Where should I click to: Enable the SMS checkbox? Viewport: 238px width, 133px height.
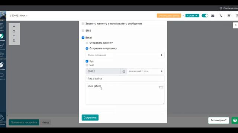point(83,31)
